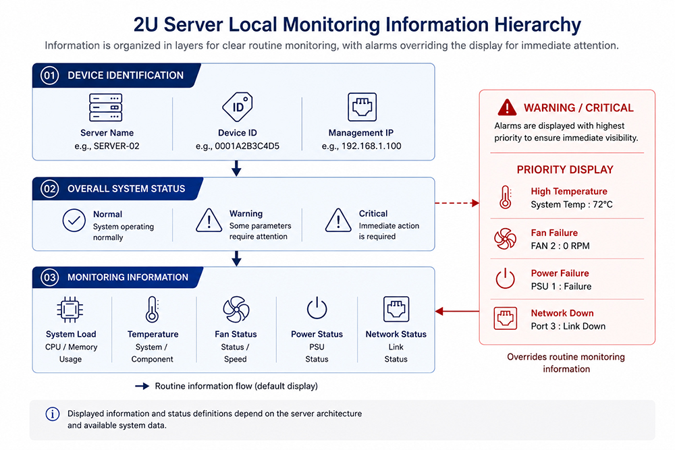Click the PSU Status text

coord(317,354)
